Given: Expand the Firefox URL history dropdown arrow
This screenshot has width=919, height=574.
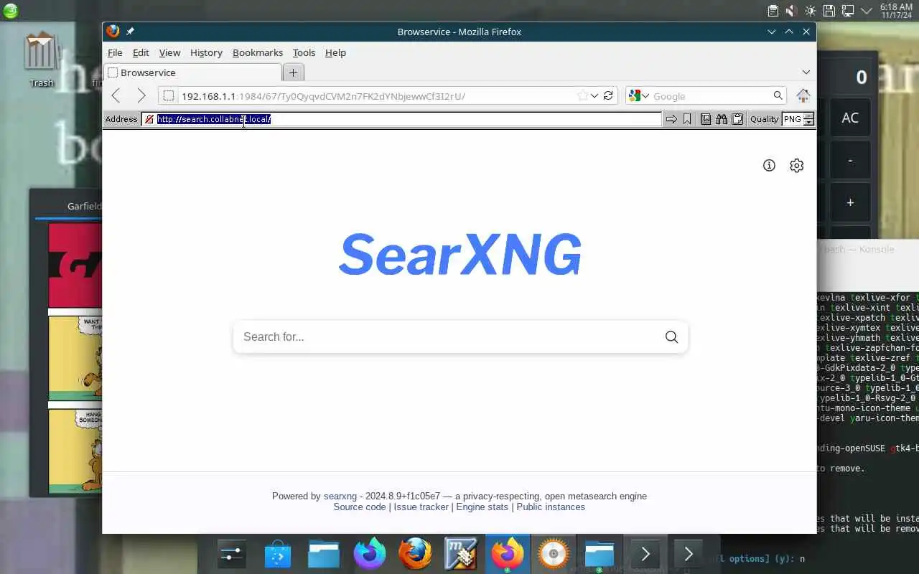Looking at the screenshot, I should [x=594, y=95].
